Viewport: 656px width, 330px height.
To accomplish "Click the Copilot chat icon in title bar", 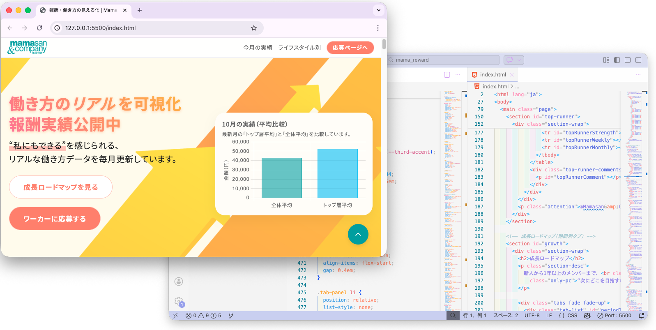I will tap(510, 60).
